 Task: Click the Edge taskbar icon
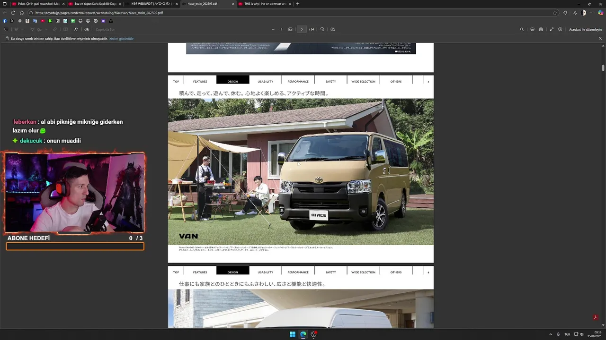pyautogui.click(x=303, y=334)
